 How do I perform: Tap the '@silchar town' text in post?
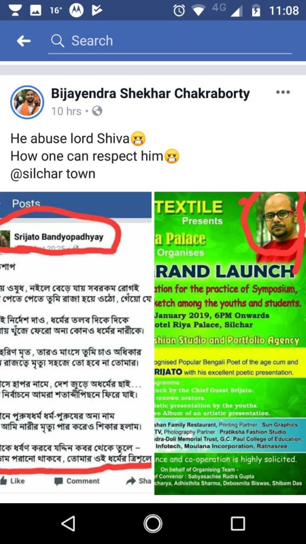pyautogui.click(x=53, y=173)
